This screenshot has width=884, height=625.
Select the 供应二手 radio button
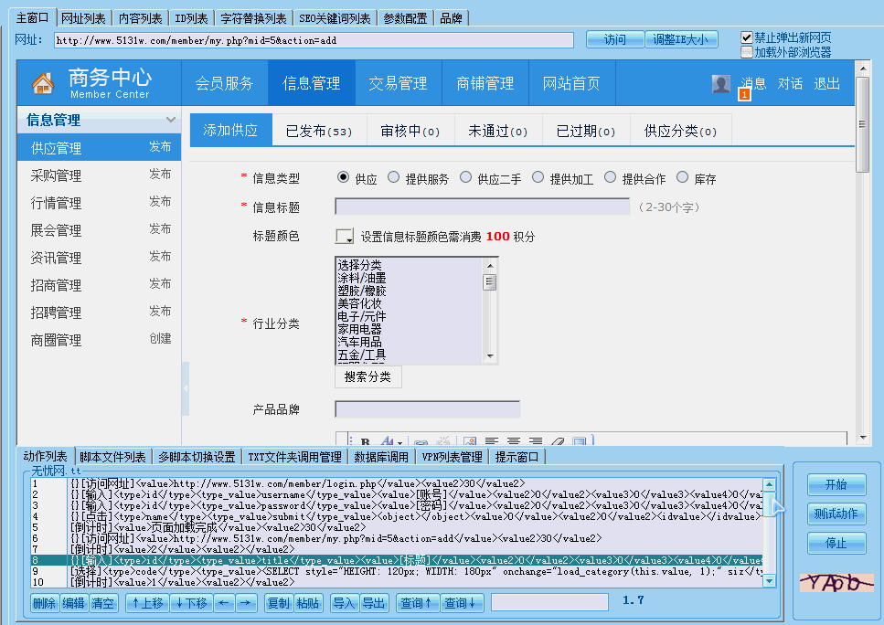coord(465,178)
